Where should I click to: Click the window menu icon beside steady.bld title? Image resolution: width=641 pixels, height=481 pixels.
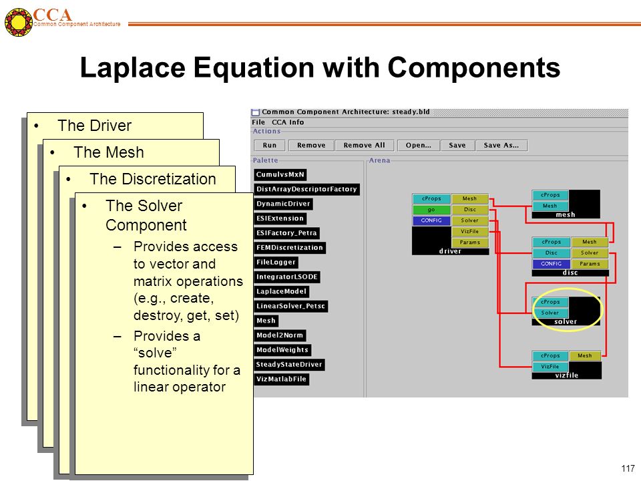[256, 112]
